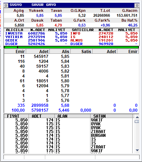Screen dimensions: 142x162
Task: Click the G.Fark% value +9,96
Action: 105,25
